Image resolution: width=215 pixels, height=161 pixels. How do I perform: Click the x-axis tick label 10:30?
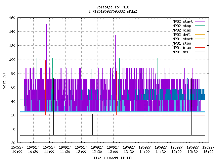coord(33,152)
